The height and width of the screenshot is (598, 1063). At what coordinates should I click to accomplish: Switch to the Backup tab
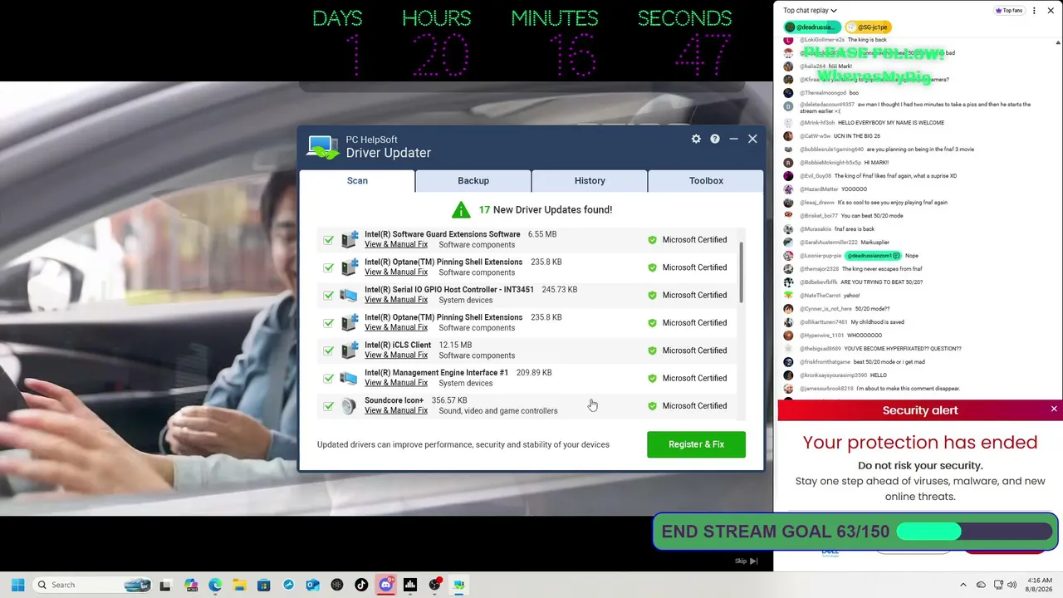[473, 180]
